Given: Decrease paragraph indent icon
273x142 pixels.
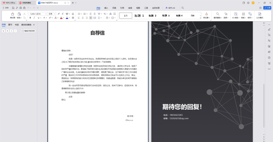Looking at the screenshot, I should tap(91, 14).
